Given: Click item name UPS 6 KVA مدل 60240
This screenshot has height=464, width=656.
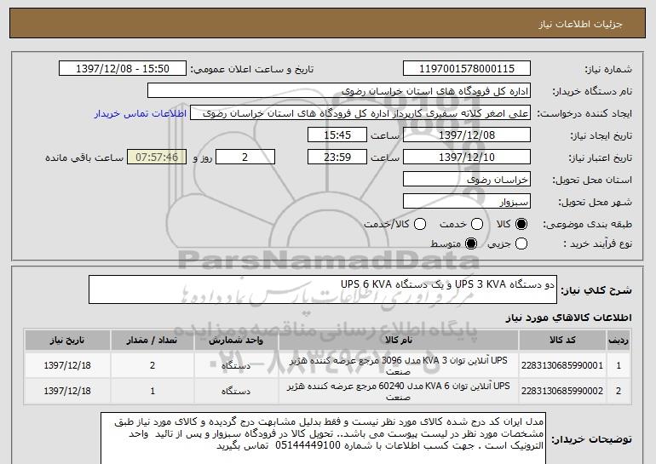Looking at the screenshot, I should click(399, 391).
